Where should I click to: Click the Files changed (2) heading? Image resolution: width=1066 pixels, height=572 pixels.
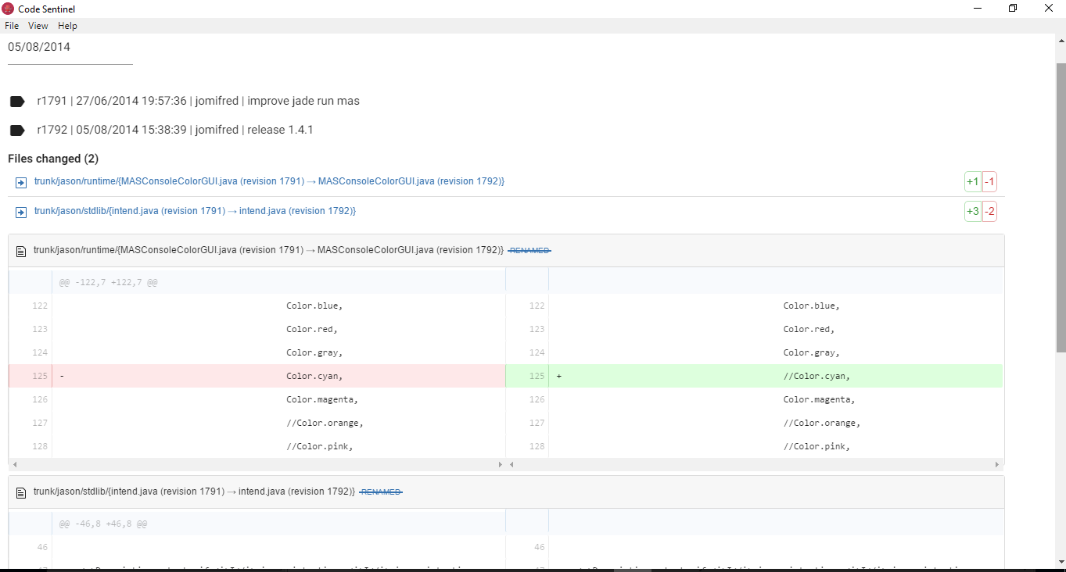pyautogui.click(x=53, y=159)
